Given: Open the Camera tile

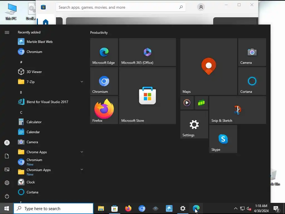Looking at the screenshot, I should tap(252, 52).
